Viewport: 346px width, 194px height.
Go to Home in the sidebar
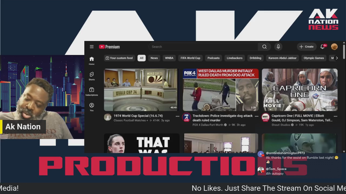(x=91, y=60)
